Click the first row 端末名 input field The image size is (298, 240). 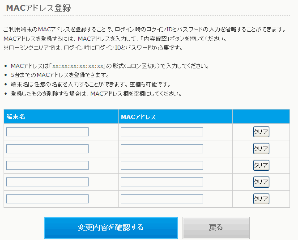click(47, 132)
